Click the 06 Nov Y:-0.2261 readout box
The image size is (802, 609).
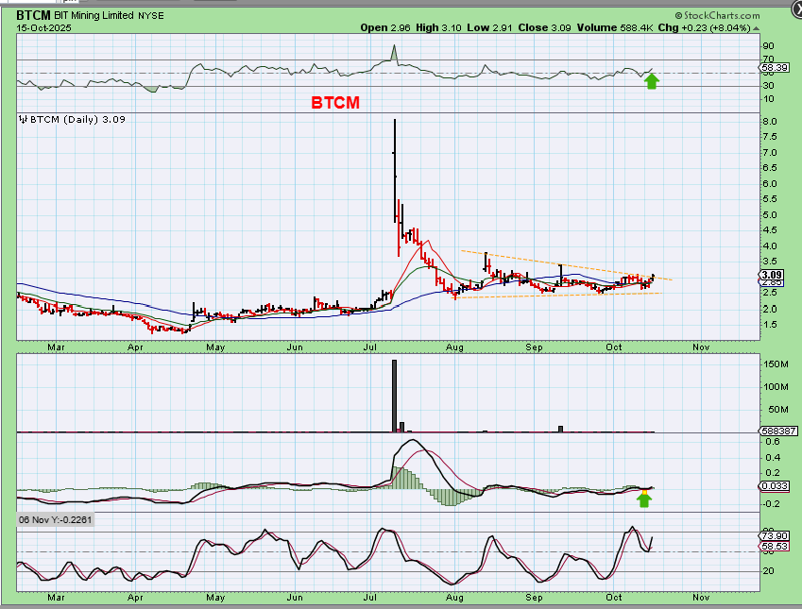tap(55, 520)
